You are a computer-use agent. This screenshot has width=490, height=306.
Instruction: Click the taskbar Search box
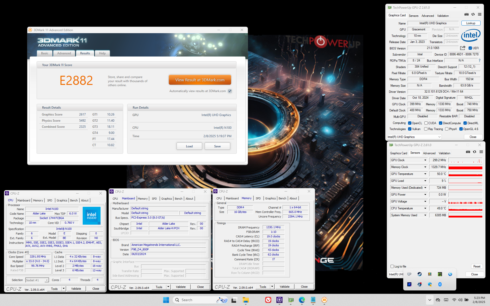point(200,300)
